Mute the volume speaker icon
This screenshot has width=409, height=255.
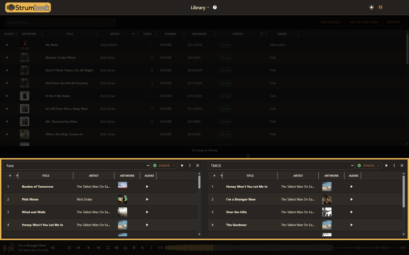[117, 248]
